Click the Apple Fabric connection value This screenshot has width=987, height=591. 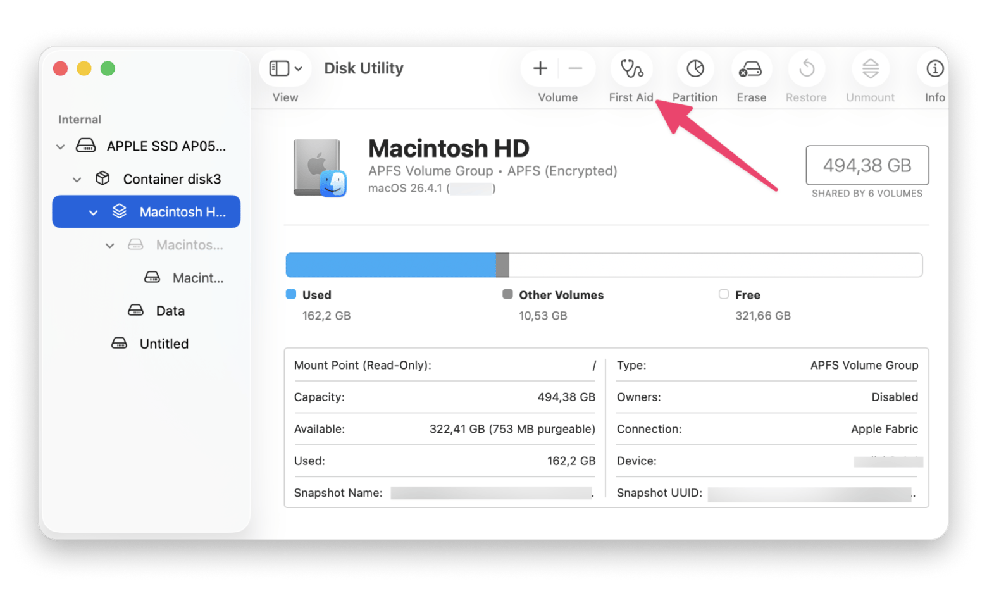coord(884,429)
